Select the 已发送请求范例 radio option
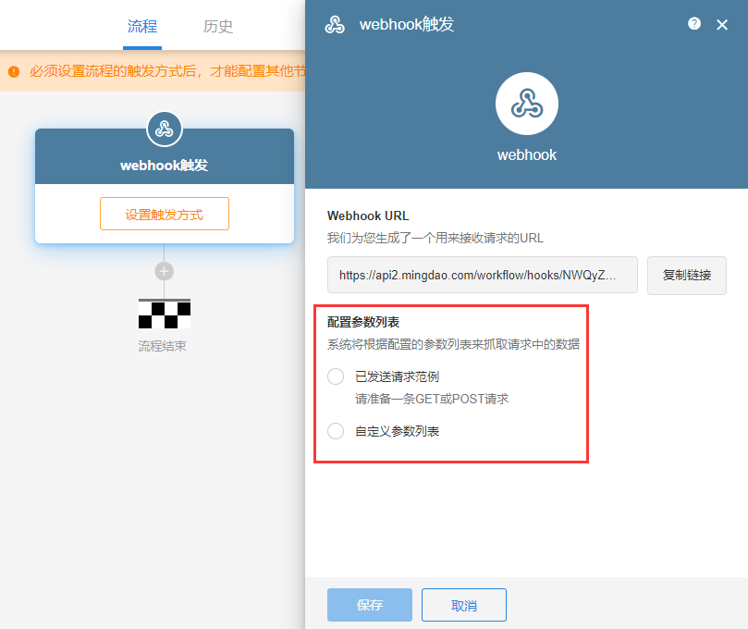This screenshot has height=629, width=748. pos(336,376)
